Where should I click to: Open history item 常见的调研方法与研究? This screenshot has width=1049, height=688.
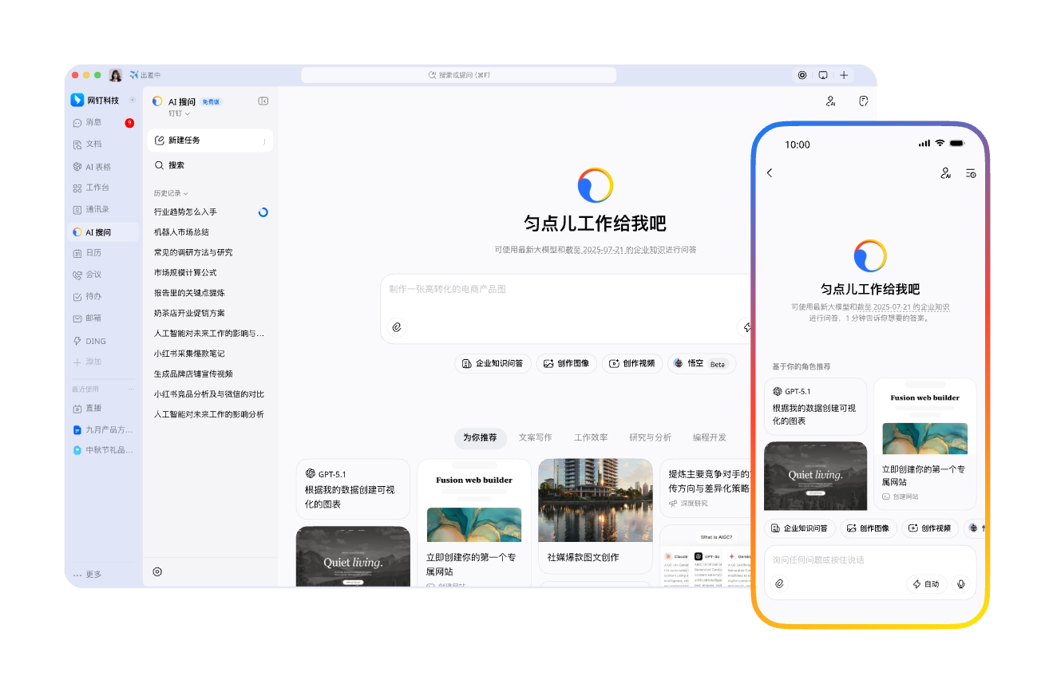tap(193, 252)
